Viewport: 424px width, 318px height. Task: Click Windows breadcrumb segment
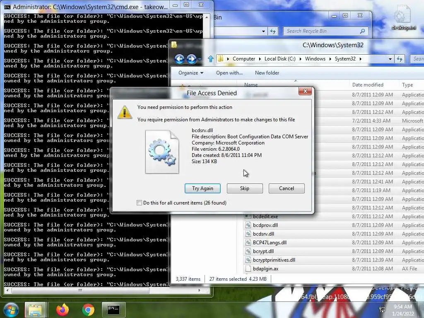click(x=315, y=59)
